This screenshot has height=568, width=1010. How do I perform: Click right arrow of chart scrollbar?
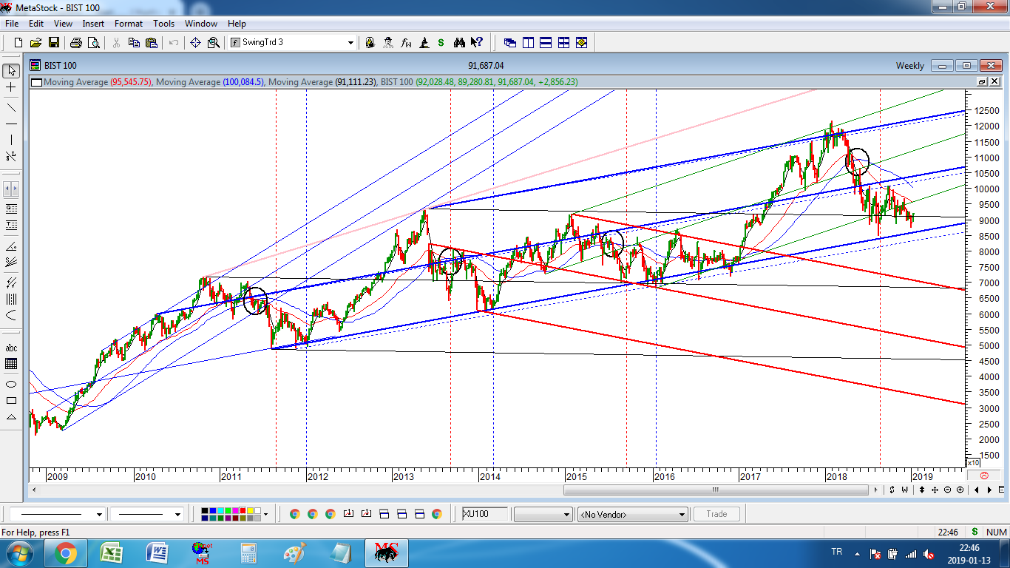[x=876, y=490]
